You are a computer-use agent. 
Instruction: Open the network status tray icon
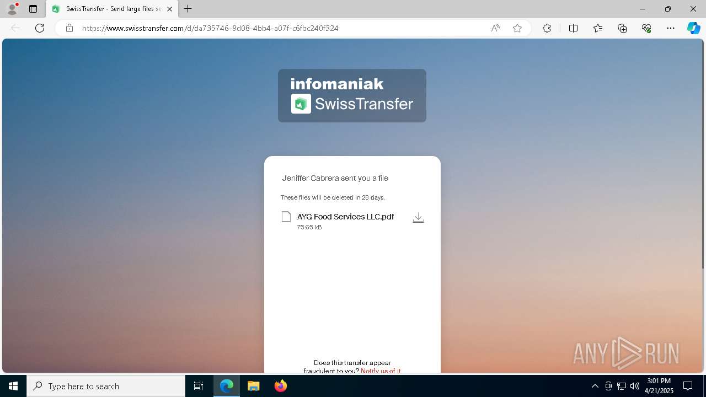pos(622,386)
